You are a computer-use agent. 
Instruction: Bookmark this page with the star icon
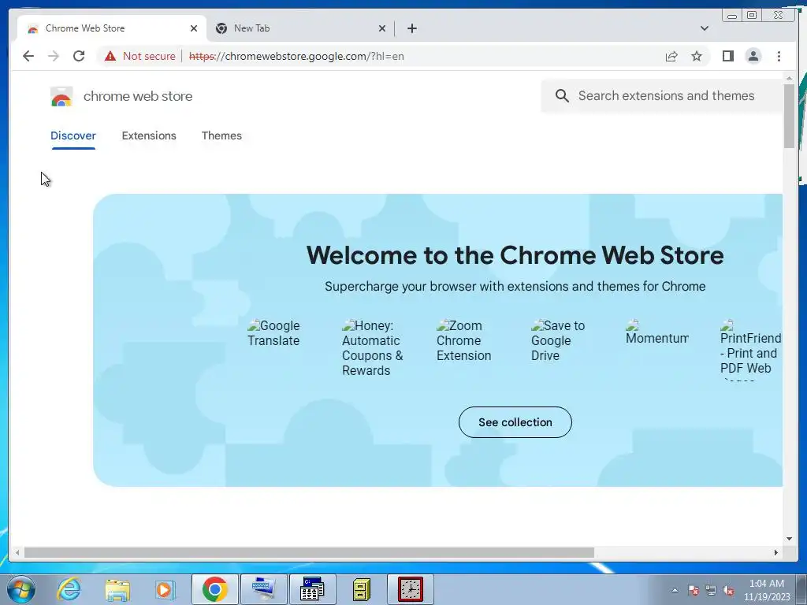pos(697,57)
